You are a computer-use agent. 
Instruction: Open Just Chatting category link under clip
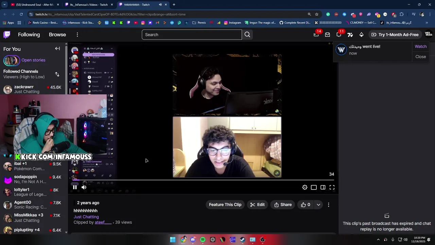click(x=86, y=217)
